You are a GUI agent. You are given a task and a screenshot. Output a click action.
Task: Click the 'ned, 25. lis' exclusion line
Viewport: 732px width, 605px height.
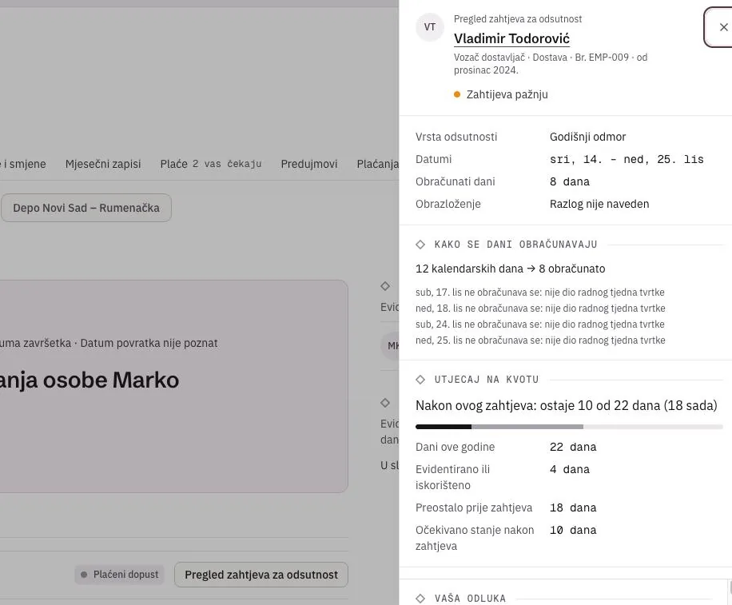[x=540, y=340]
